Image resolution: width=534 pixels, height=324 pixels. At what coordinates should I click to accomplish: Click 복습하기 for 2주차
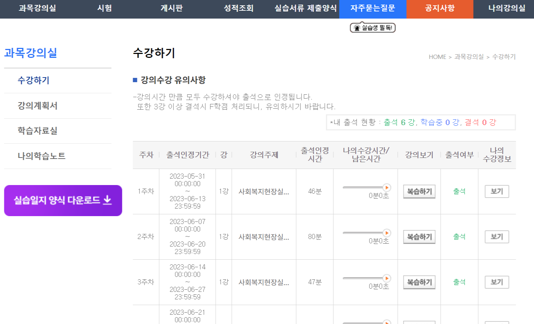click(419, 237)
